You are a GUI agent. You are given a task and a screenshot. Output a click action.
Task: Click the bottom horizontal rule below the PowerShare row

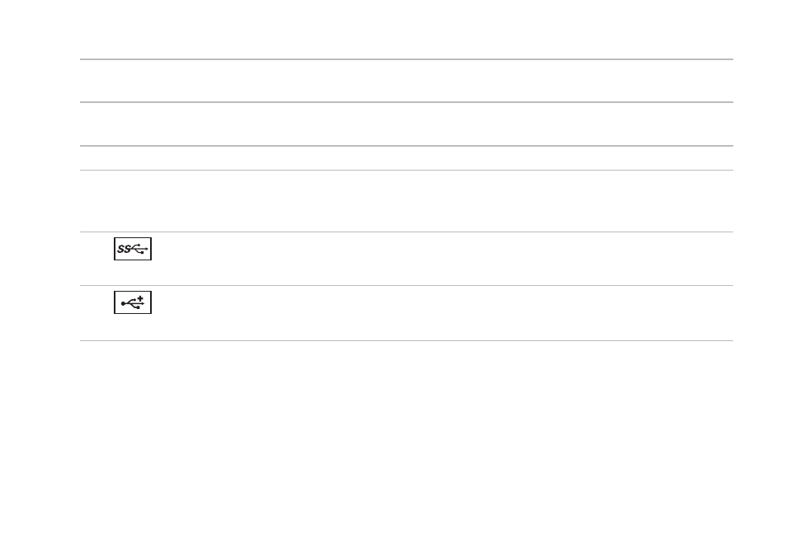[407, 340]
